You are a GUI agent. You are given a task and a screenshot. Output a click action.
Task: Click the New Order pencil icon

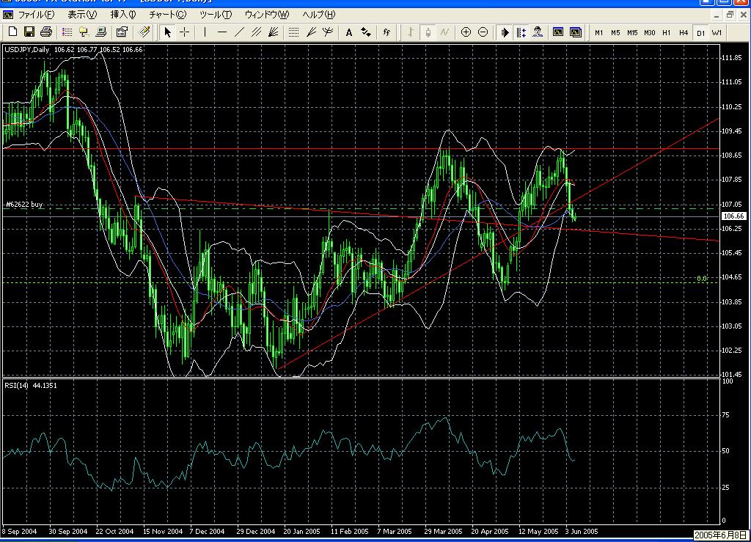pos(144,32)
